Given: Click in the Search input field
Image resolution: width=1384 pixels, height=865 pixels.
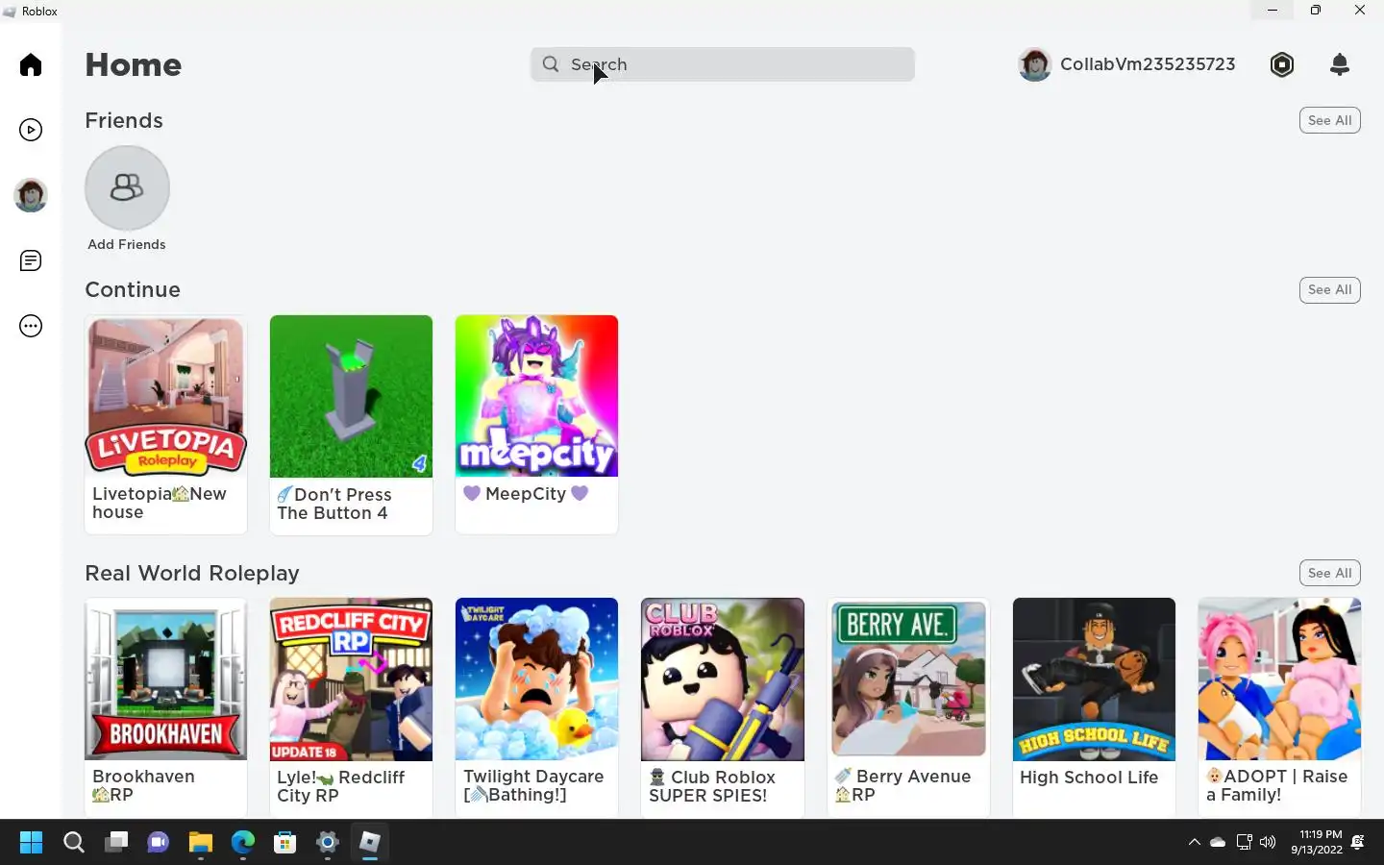Looking at the screenshot, I should 723,64.
